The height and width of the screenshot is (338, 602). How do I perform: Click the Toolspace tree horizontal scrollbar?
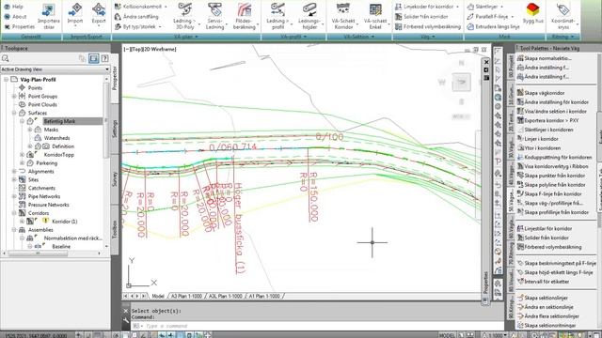coord(38,253)
